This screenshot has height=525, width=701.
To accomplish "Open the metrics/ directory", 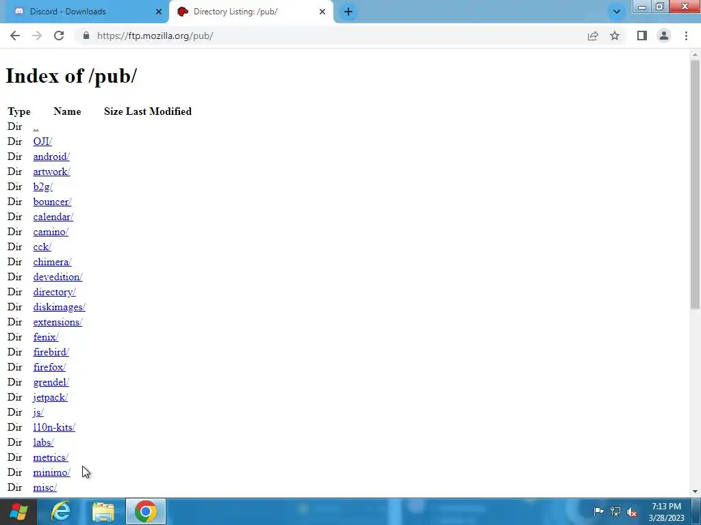I will [x=51, y=457].
